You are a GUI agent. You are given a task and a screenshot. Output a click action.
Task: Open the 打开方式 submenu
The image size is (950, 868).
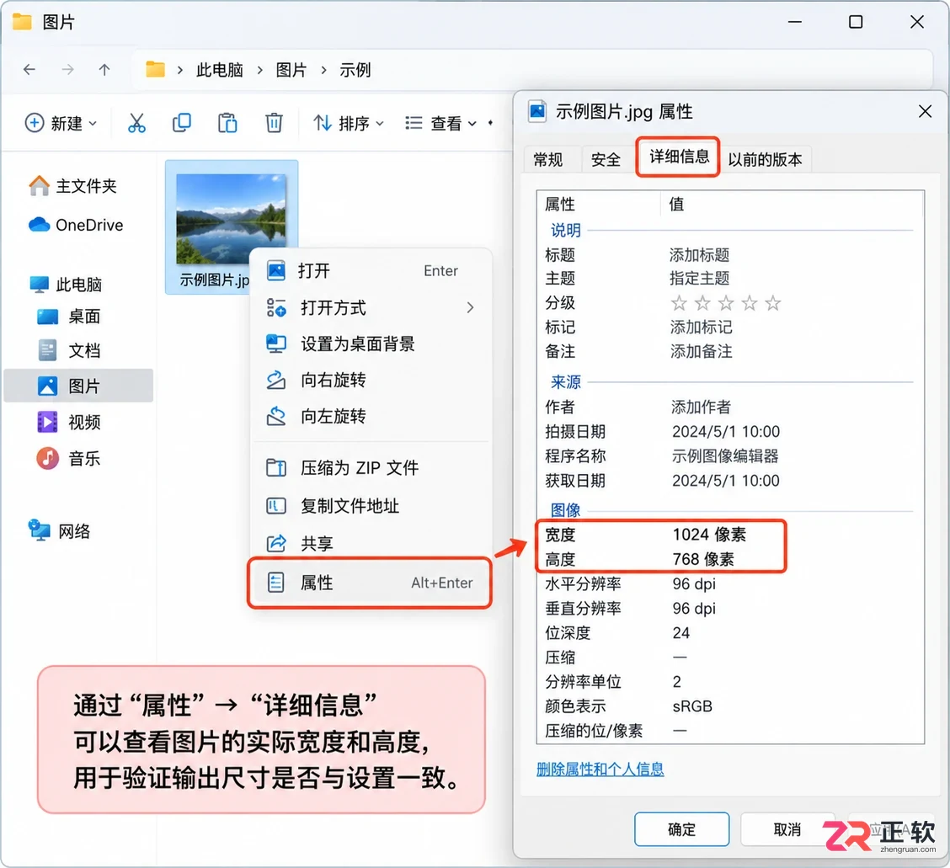pyautogui.click(x=371, y=307)
